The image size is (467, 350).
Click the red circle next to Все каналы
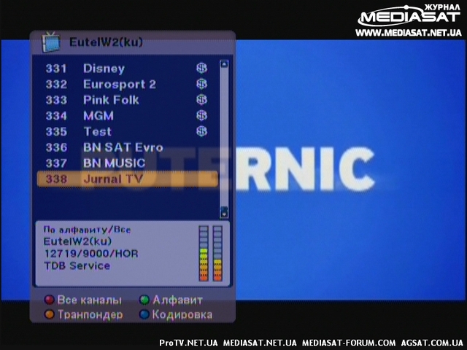49,300
